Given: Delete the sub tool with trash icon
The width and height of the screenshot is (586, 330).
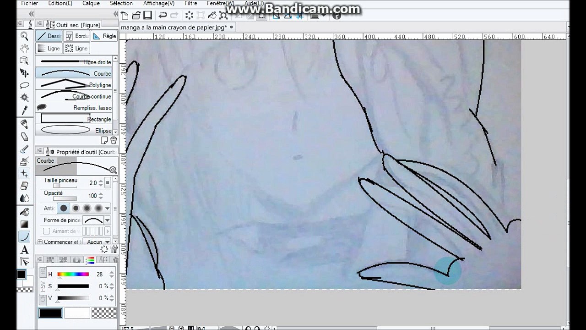Looking at the screenshot, I should click(x=114, y=140).
